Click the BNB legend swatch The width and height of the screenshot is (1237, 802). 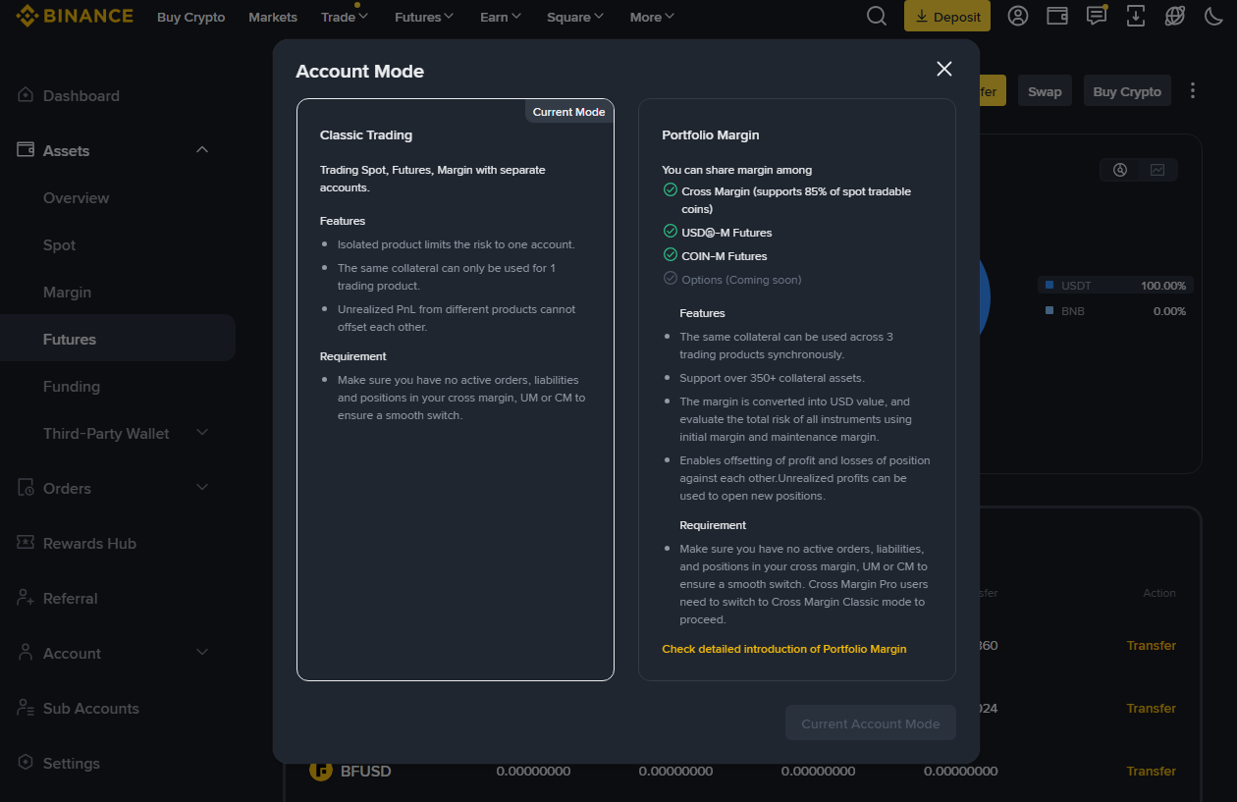pos(1049,311)
